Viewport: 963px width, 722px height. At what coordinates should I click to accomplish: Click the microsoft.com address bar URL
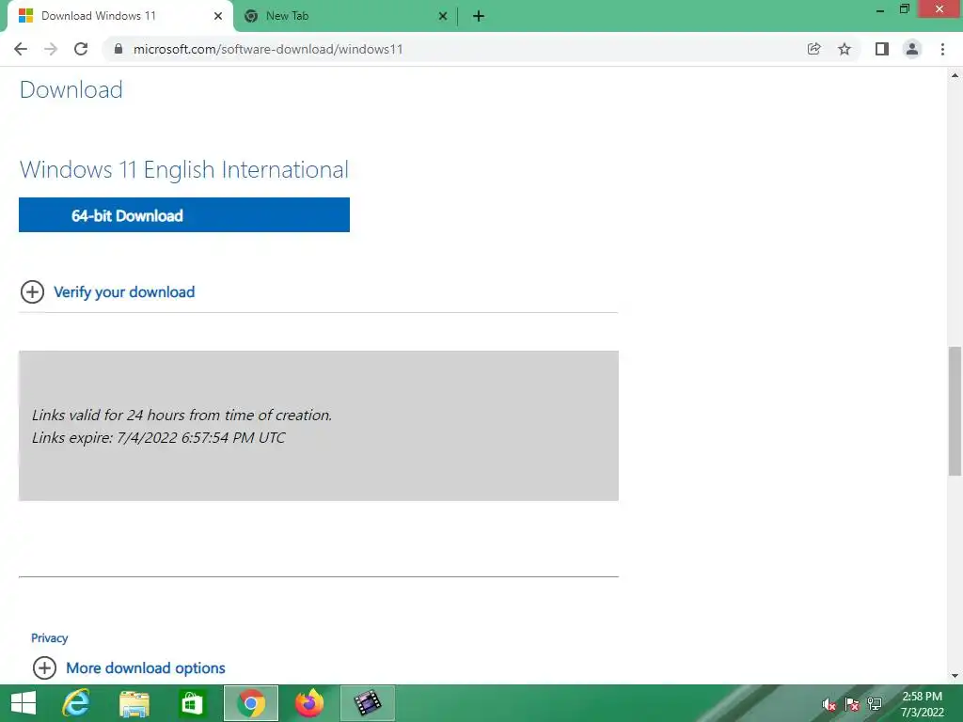pyautogui.click(x=268, y=49)
